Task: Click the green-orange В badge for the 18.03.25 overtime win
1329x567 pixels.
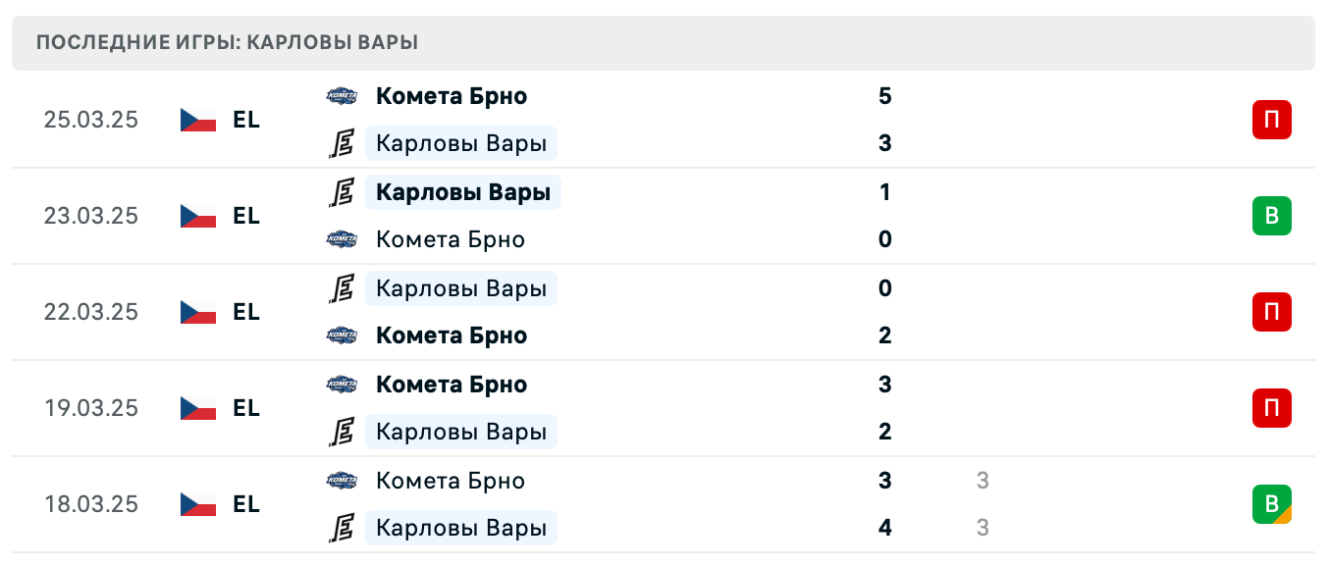Action: [1272, 504]
